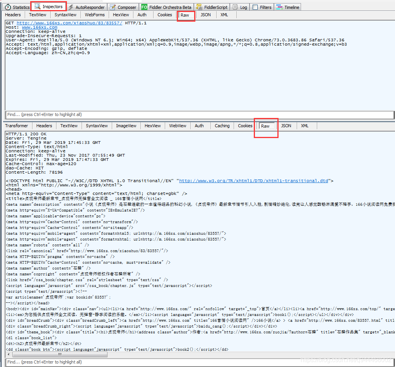Click the User-Agent request header line
This screenshot has height=367, width=395.
(x=175, y=40)
